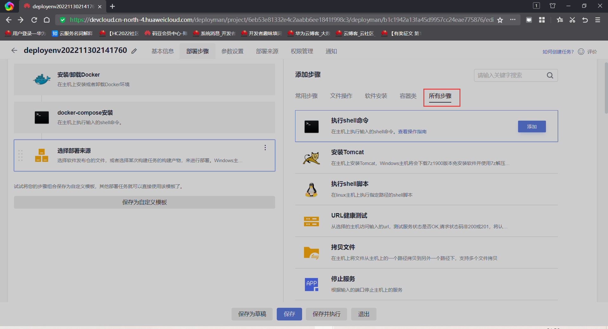Focus the step keyword search field
The width and height of the screenshot is (608, 329).
(516, 75)
